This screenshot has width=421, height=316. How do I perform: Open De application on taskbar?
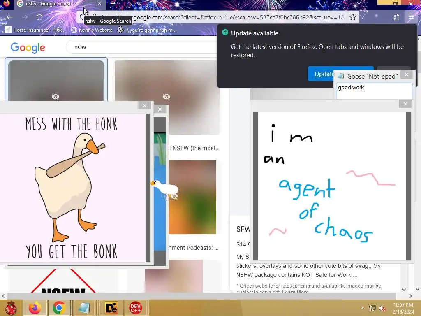point(111,308)
